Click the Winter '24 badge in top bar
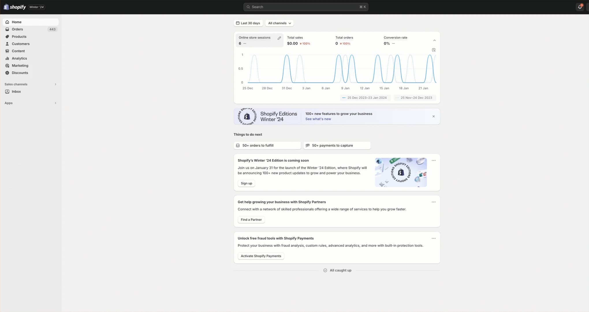This screenshot has height=312, width=589. [x=36, y=7]
